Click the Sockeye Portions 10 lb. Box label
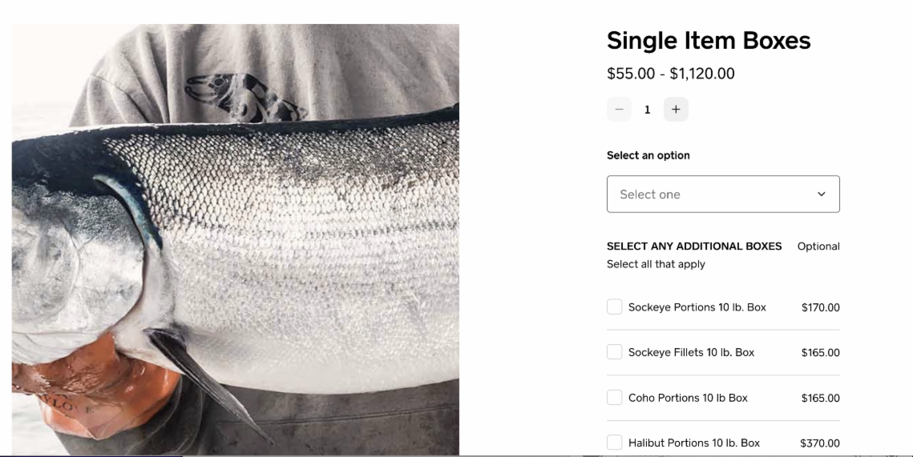Viewport: 913px width, 457px height. (697, 307)
